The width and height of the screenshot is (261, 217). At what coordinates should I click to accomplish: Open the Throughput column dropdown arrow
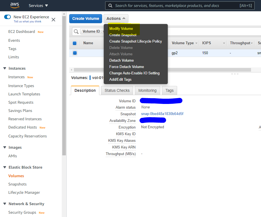coord(252,43)
